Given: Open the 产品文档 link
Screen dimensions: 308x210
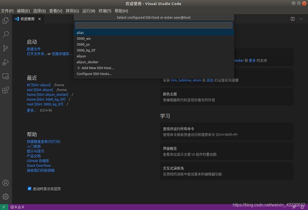Looking at the screenshot, I should pos(34,156).
